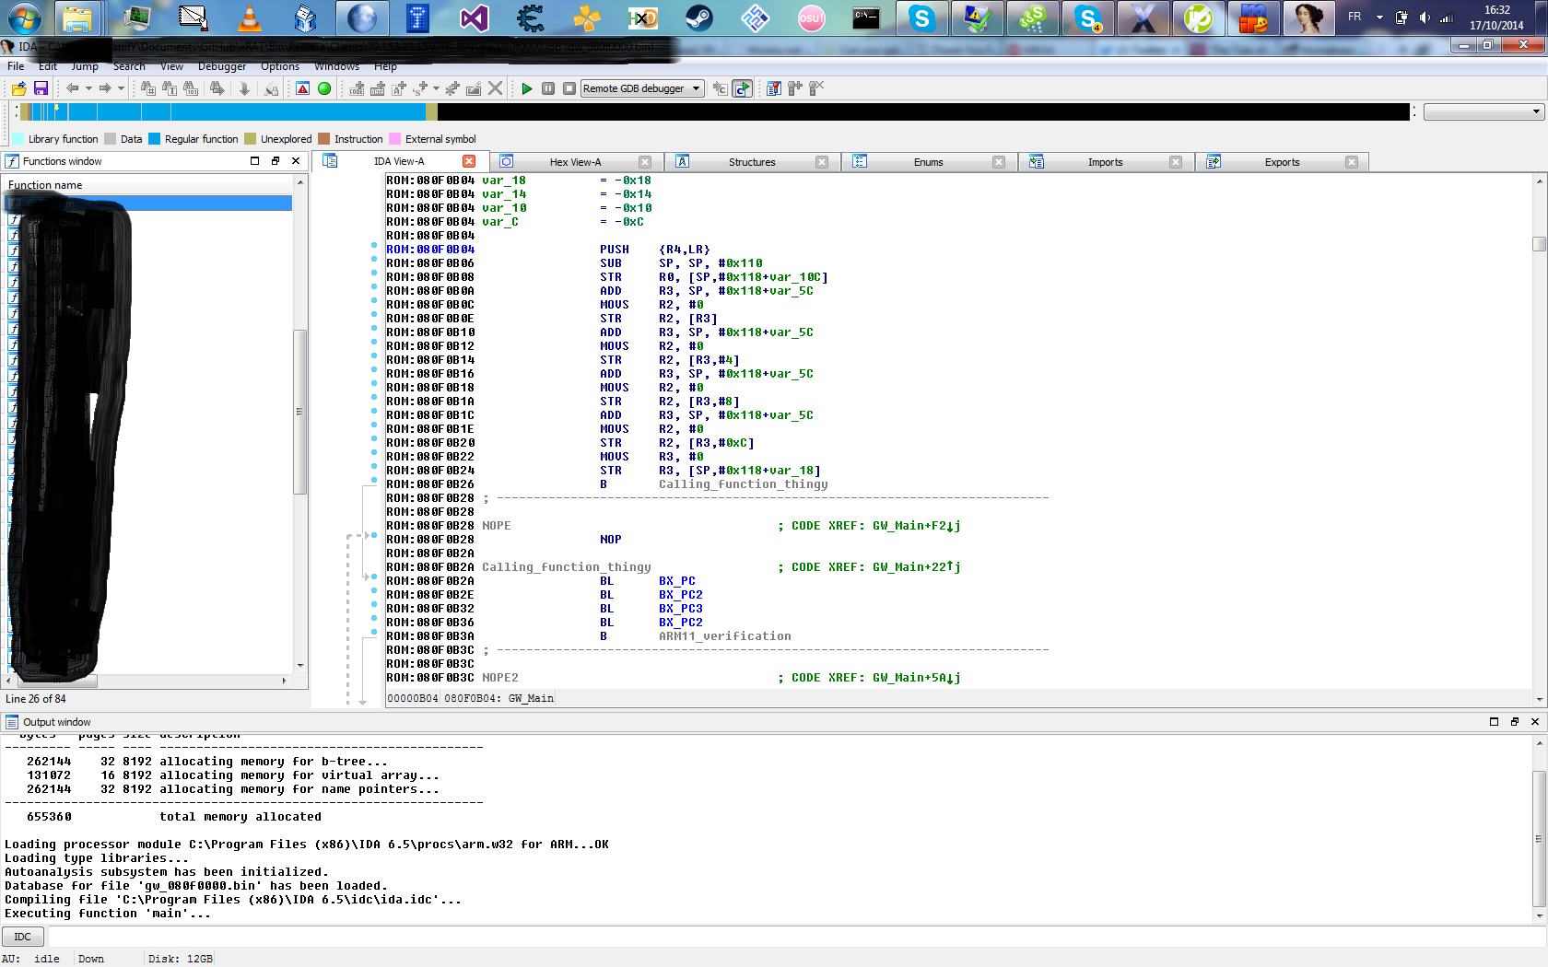Click the red warning triangle toolbar icon
The height and width of the screenshot is (967, 1548).
[302, 88]
